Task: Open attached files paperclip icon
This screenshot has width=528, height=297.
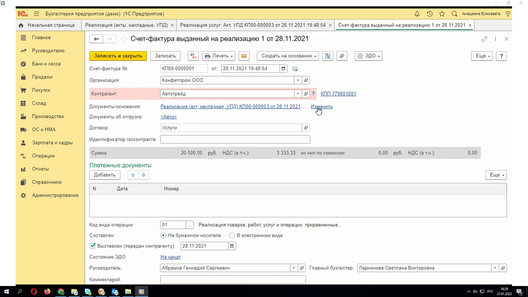Action: pyautogui.click(x=342, y=56)
